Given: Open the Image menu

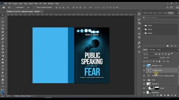Looking at the screenshot, I should coord(15,4).
